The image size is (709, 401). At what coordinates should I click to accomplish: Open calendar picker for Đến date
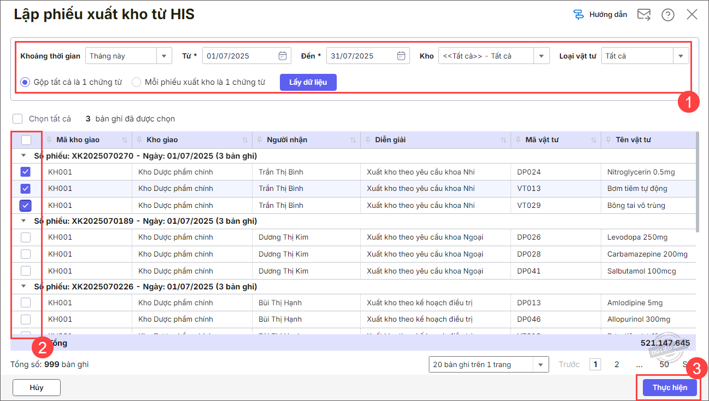click(401, 56)
